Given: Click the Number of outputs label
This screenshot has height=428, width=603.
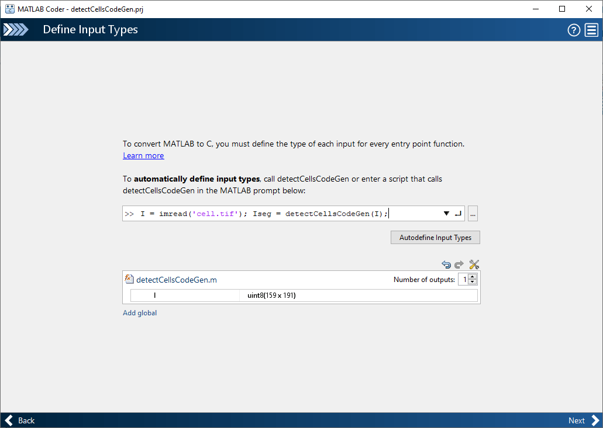Looking at the screenshot, I should 424,280.
